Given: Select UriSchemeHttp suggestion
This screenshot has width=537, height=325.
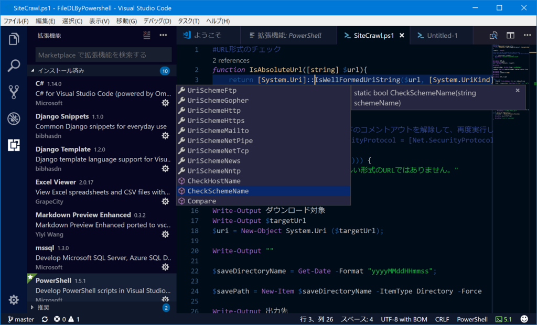Looking at the screenshot, I should click(x=263, y=110).
